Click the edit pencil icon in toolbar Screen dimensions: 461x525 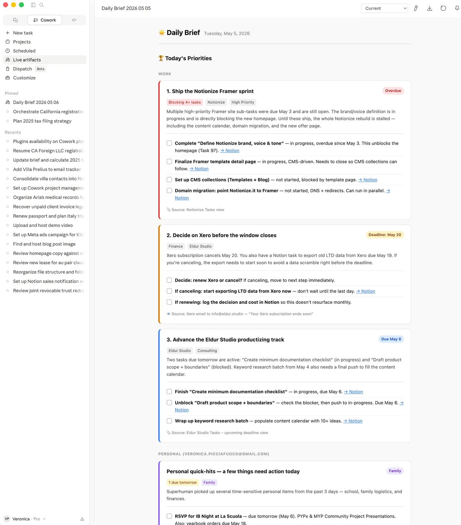pyautogui.click(x=416, y=8)
